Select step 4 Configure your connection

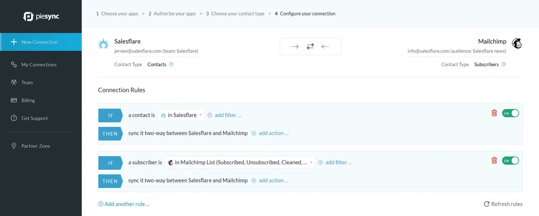pyautogui.click(x=305, y=14)
